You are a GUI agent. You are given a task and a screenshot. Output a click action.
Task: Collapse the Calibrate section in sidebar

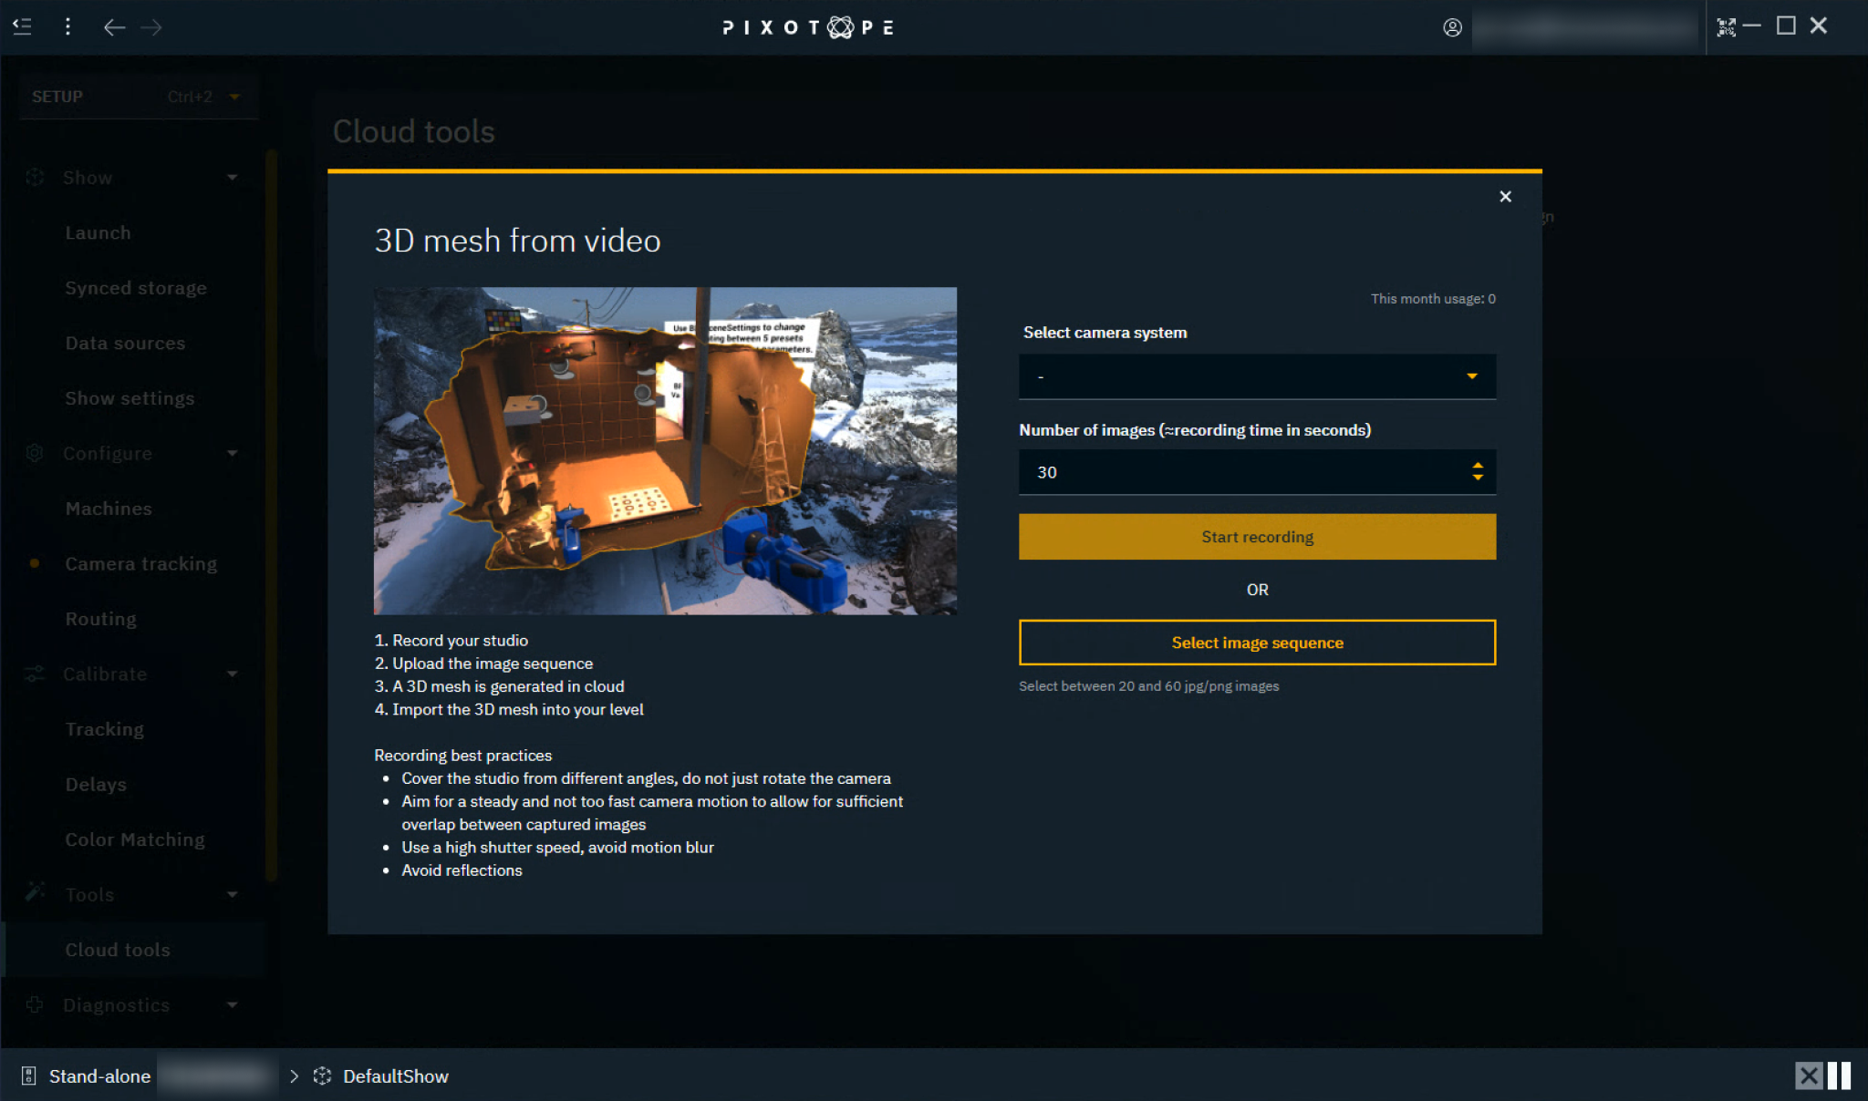pyautogui.click(x=232, y=674)
